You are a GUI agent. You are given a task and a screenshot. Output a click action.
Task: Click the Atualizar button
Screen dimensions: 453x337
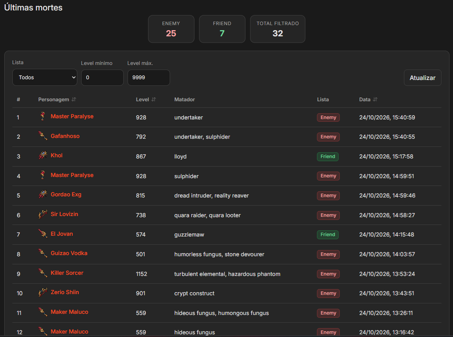pyautogui.click(x=422, y=78)
